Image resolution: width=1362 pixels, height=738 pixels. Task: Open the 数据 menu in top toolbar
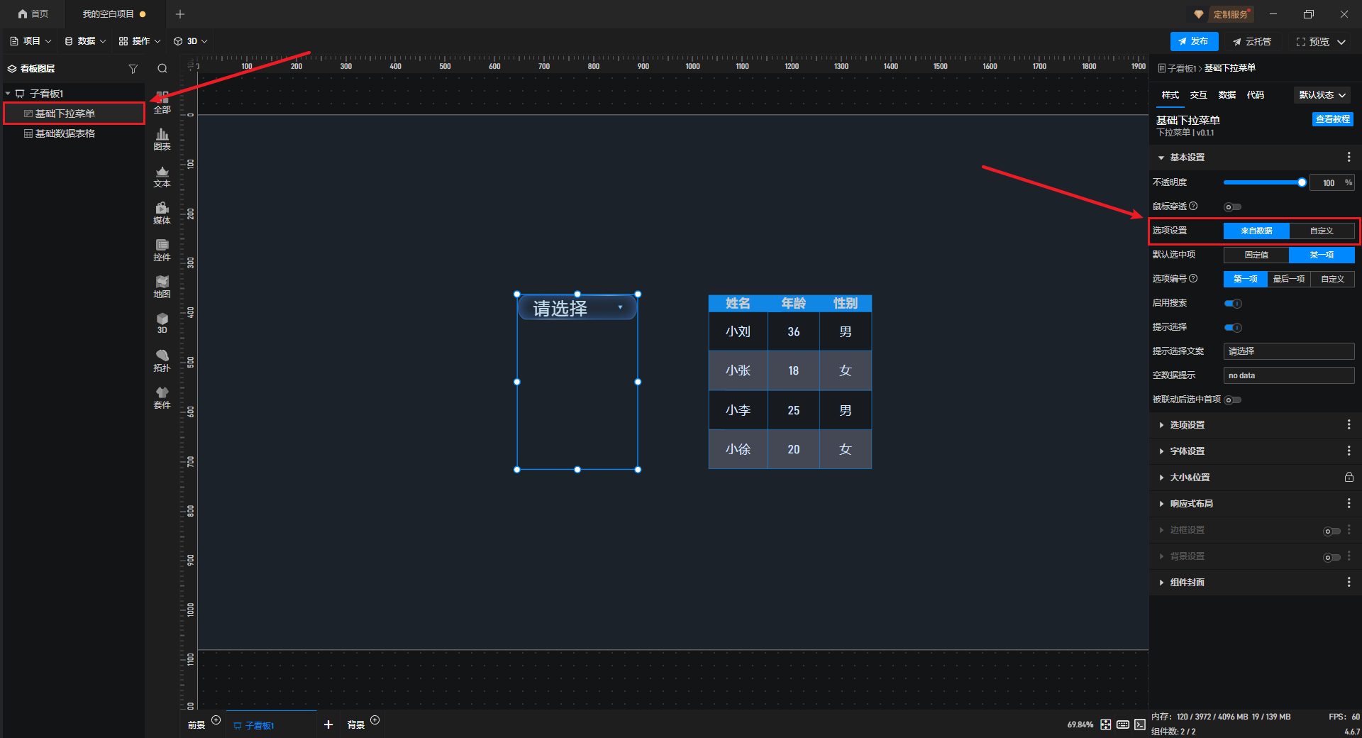pyautogui.click(x=85, y=41)
